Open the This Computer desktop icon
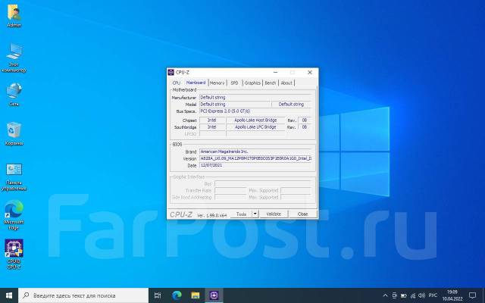Image resolution: width=485 pixels, height=303 pixels. tap(14, 52)
